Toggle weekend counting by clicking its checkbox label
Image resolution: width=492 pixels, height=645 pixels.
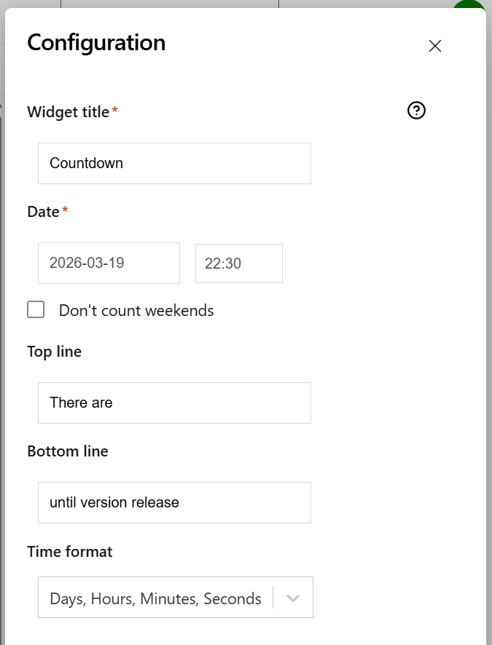(135, 310)
